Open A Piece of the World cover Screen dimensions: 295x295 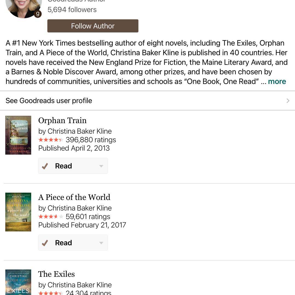pyautogui.click(x=18, y=212)
